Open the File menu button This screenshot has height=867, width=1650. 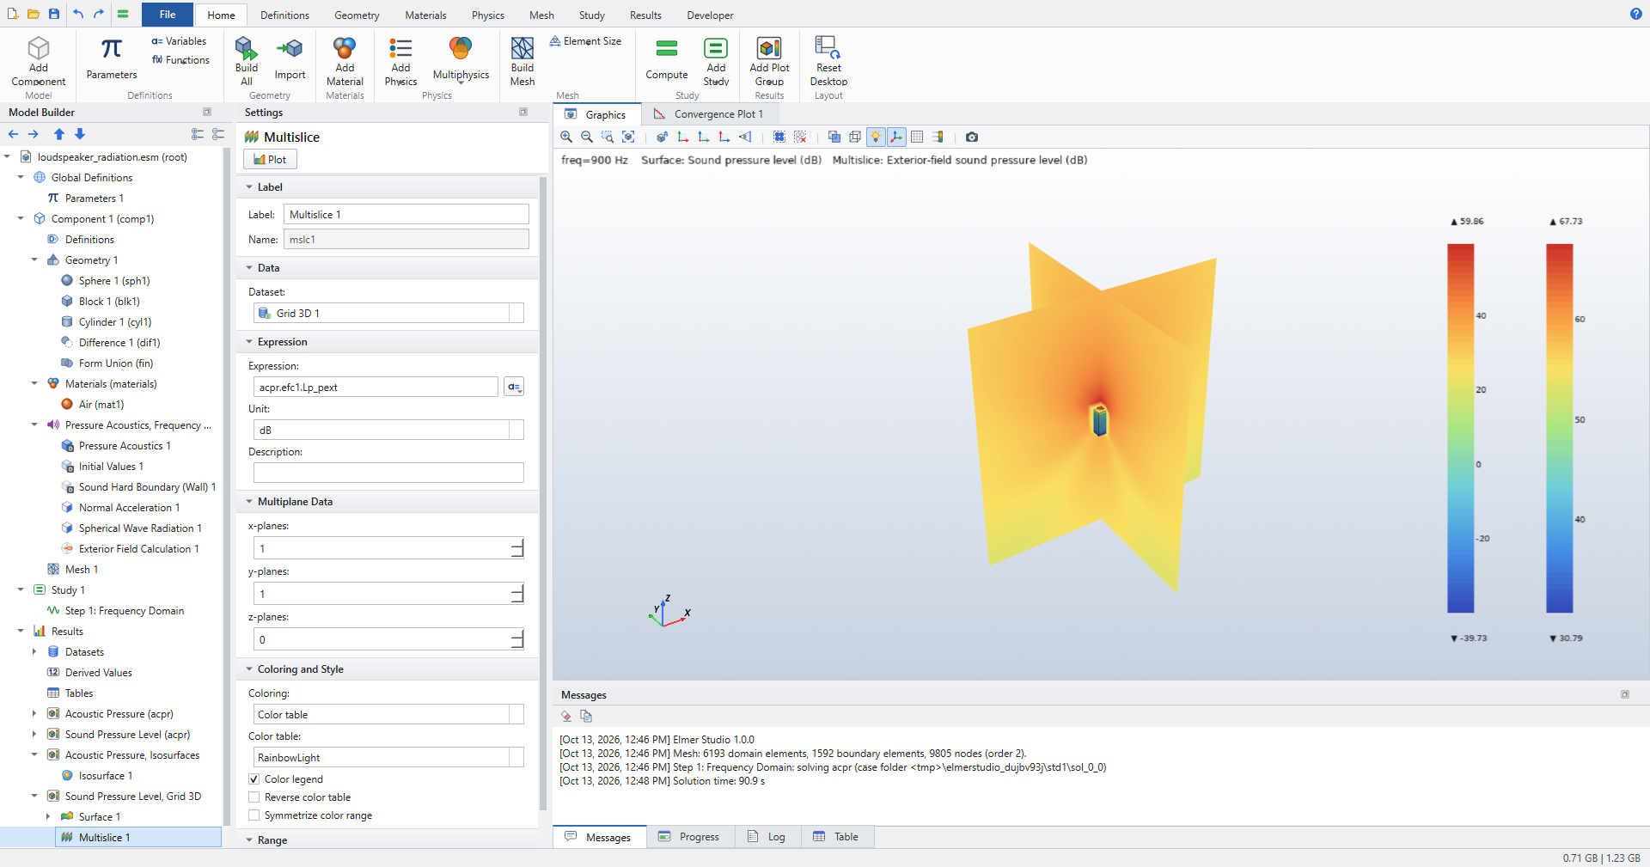pos(168,15)
